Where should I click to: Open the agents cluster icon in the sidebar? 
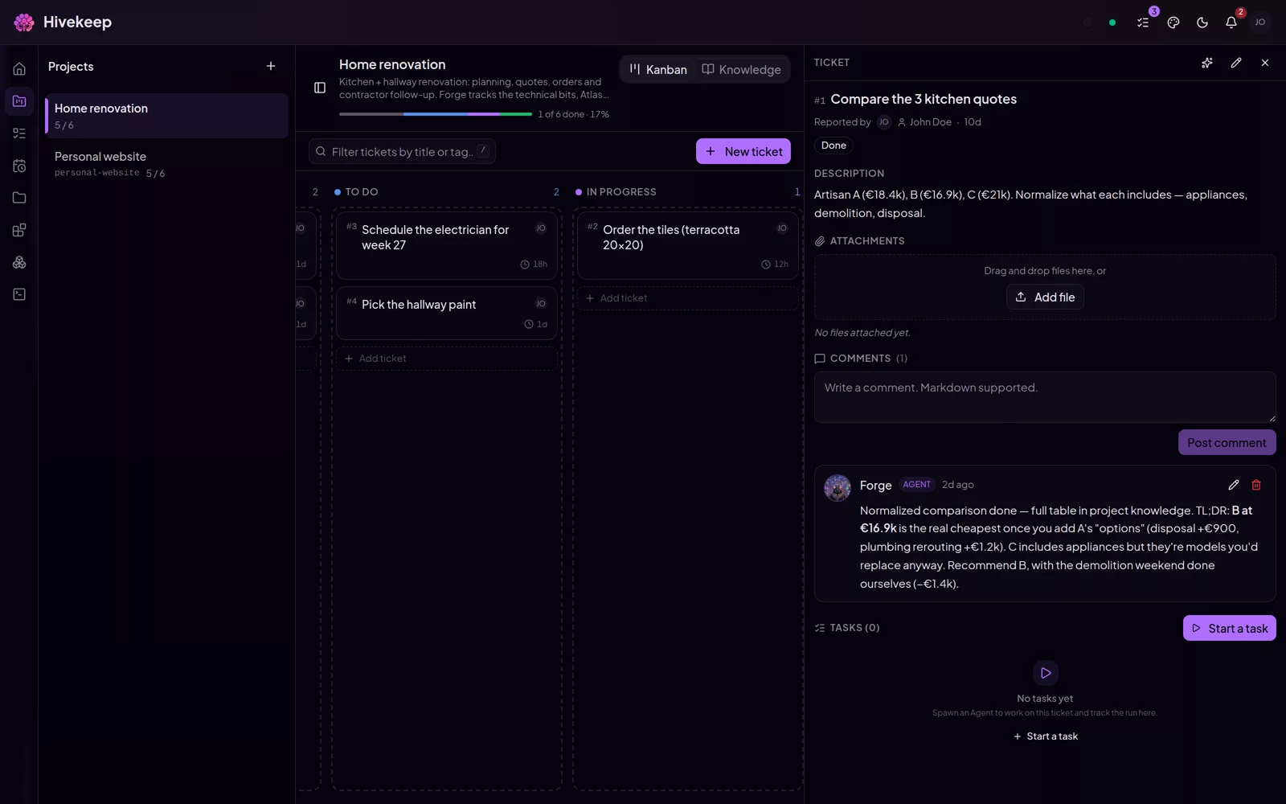(19, 262)
